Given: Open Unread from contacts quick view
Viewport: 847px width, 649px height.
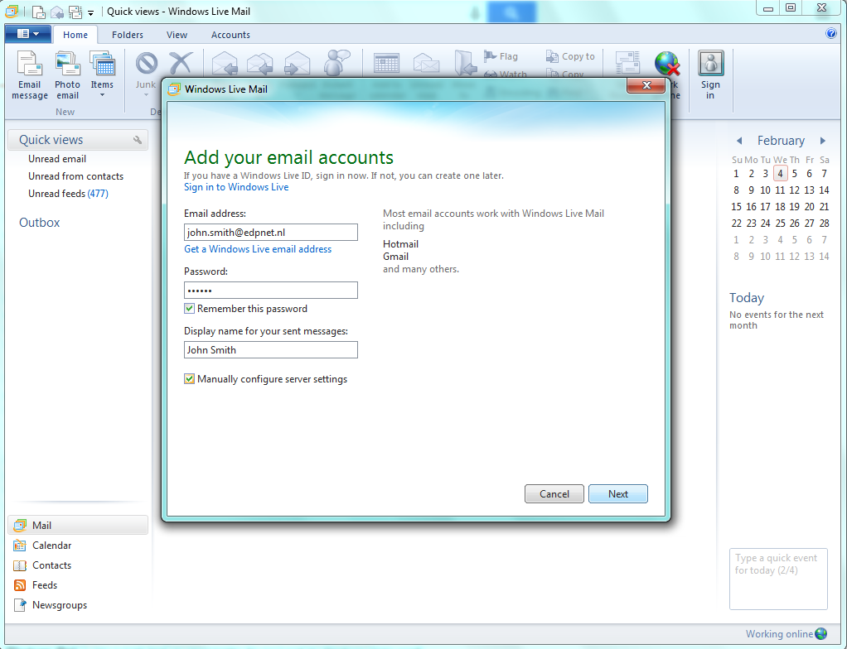Looking at the screenshot, I should (75, 175).
